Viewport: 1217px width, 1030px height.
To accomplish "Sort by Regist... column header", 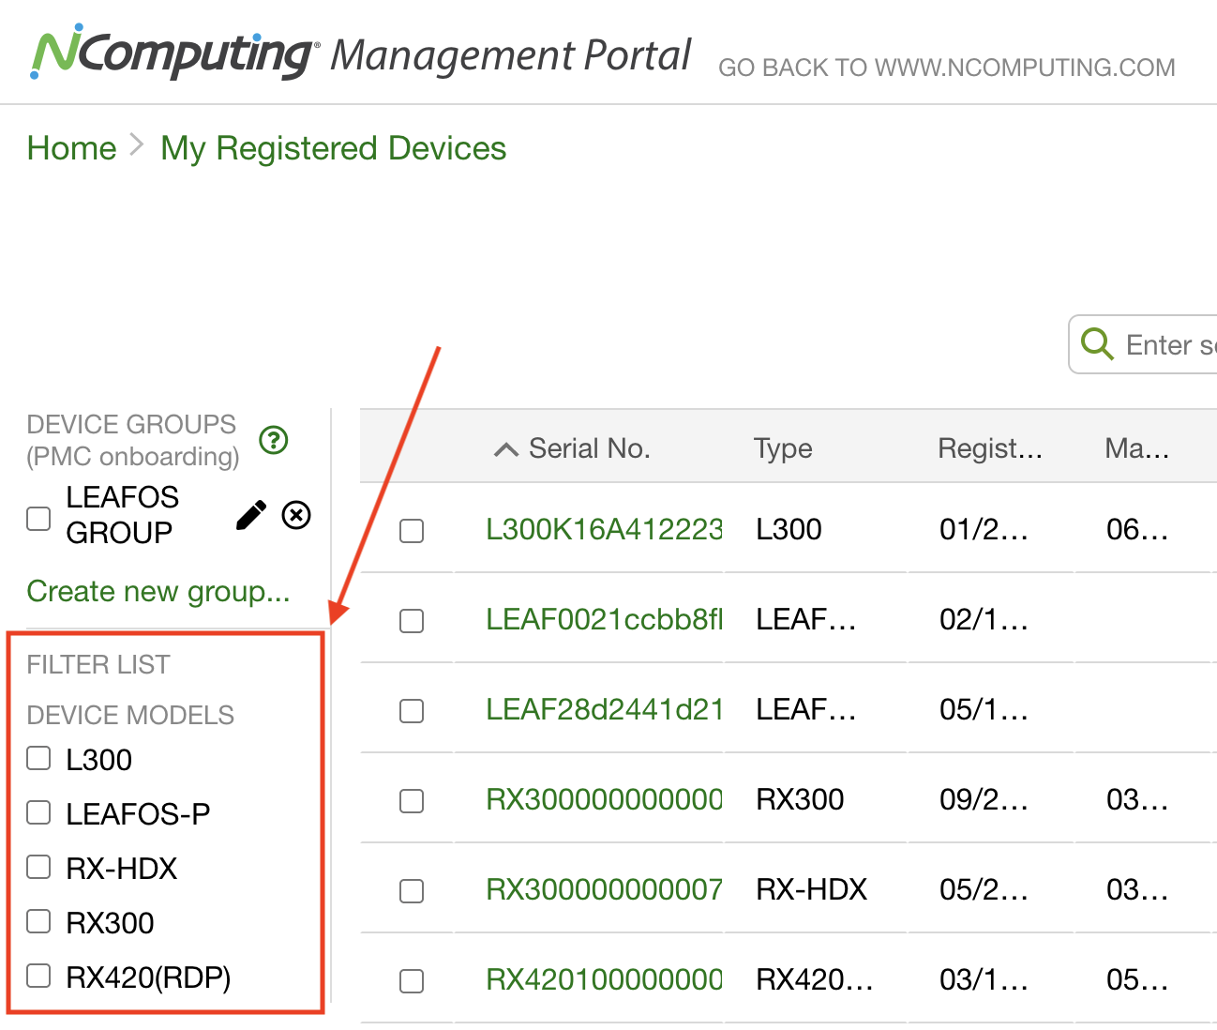I will pos(990,448).
